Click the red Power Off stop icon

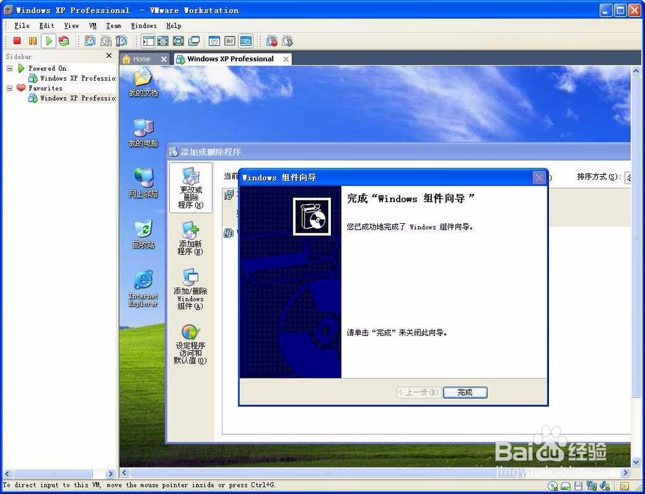[x=17, y=41]
